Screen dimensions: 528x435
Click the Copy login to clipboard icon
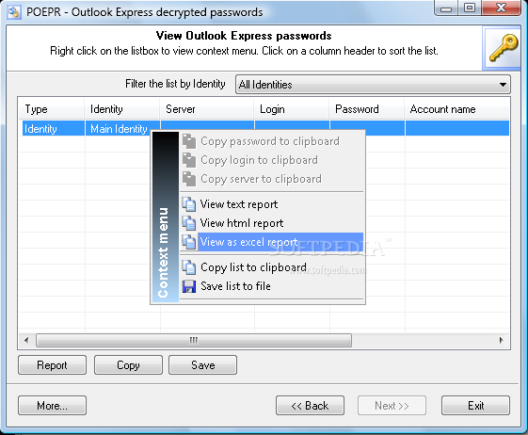189,160
